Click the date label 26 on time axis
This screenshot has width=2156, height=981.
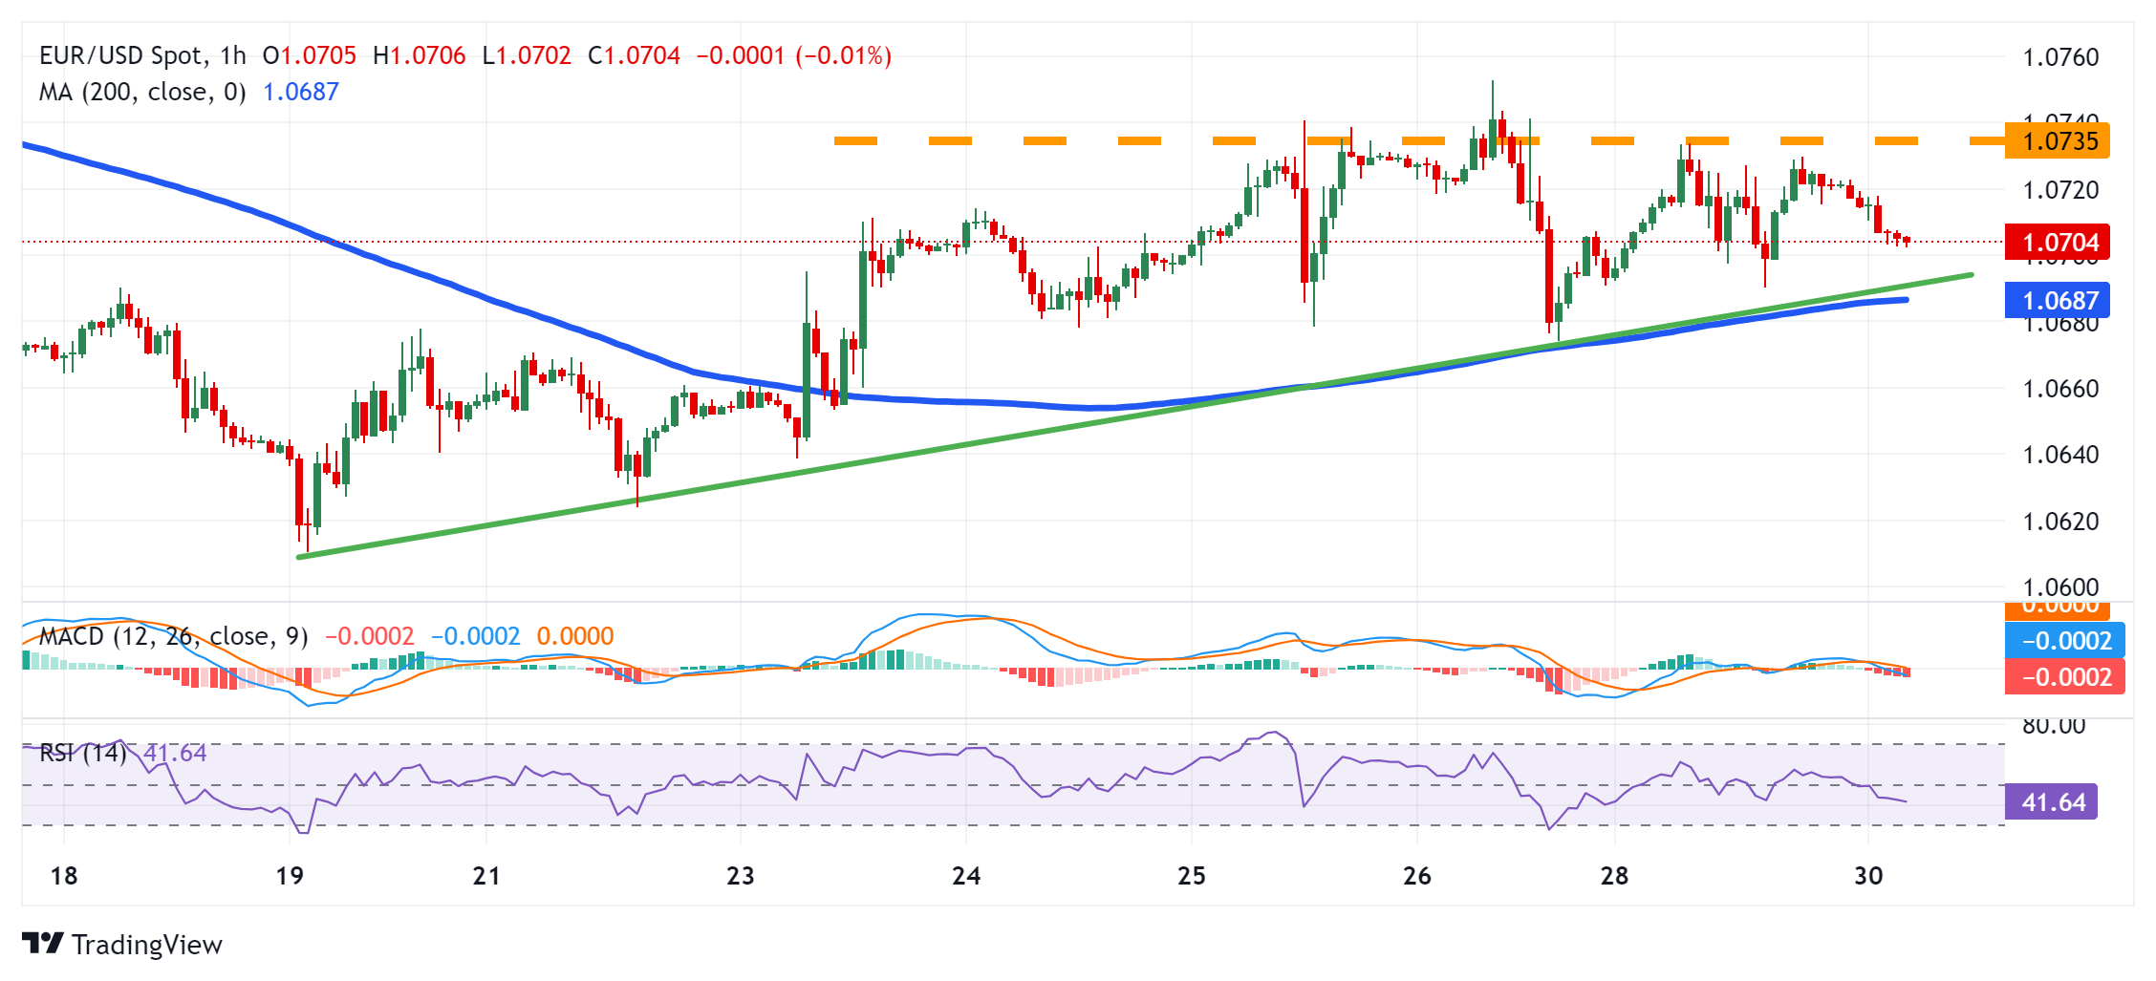(x=1416, y=876)
